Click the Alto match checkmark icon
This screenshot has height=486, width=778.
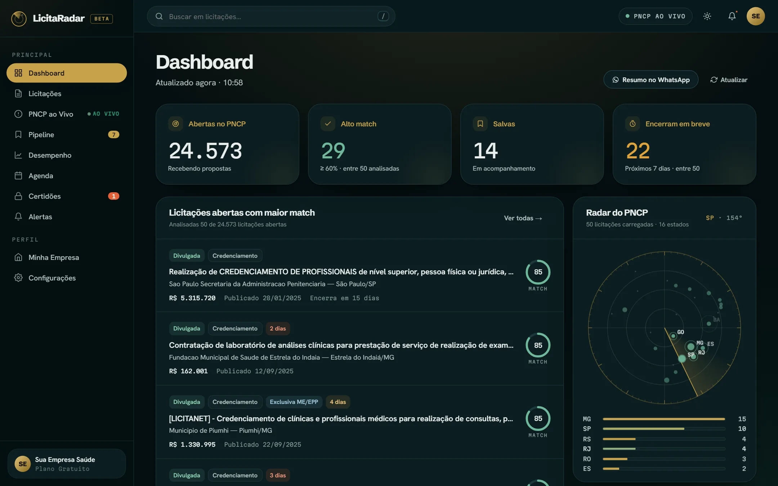(328, 124)
